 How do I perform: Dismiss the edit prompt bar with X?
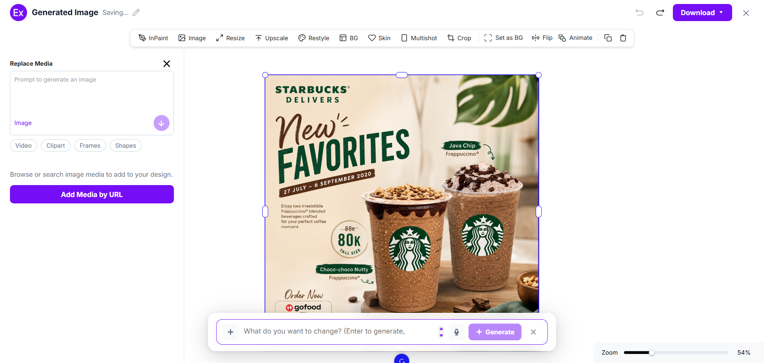click(534, 332)
